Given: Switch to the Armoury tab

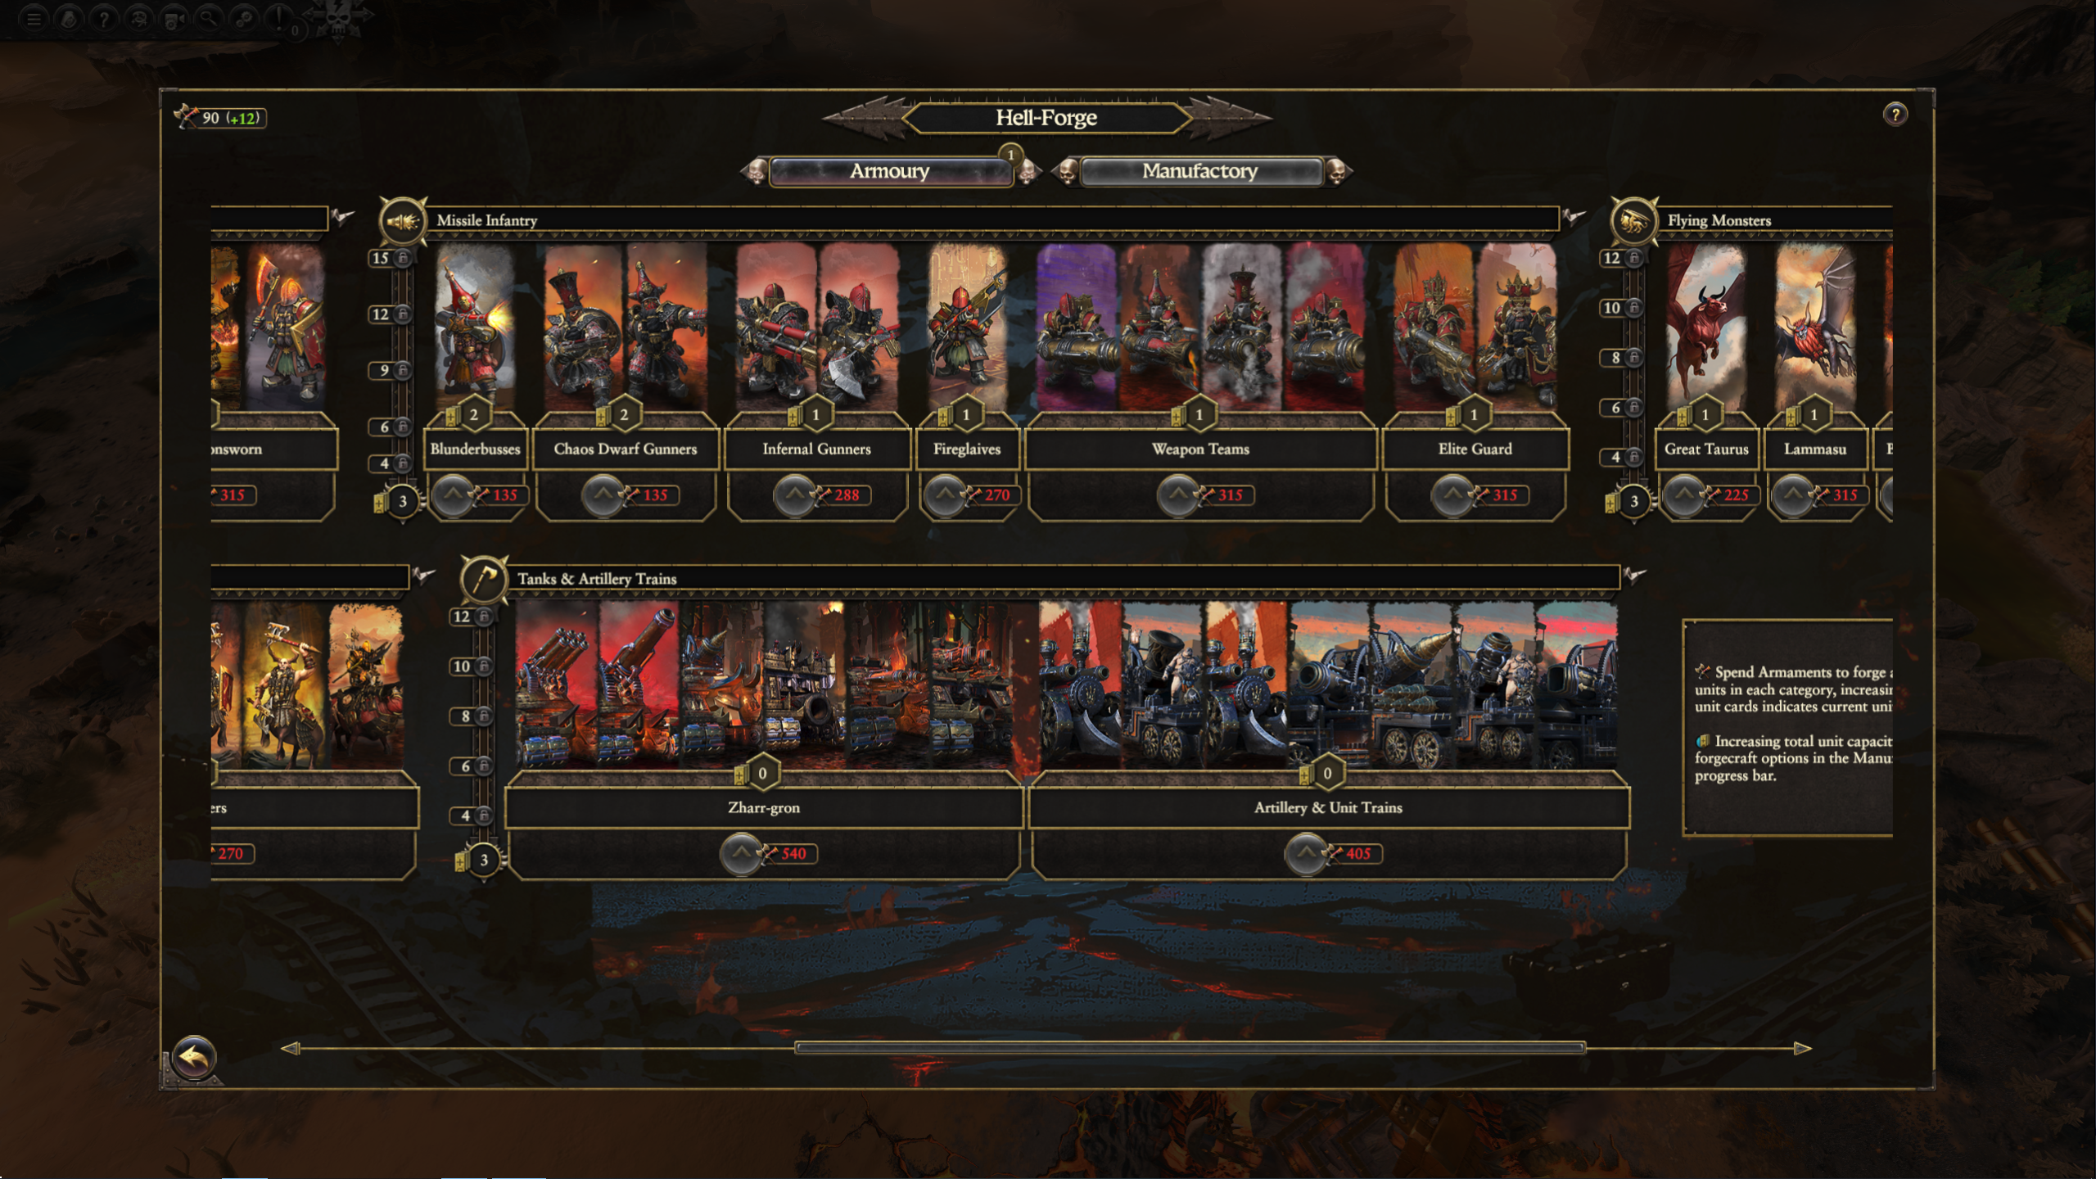Looking at the screenshot, I should (890, 171).
